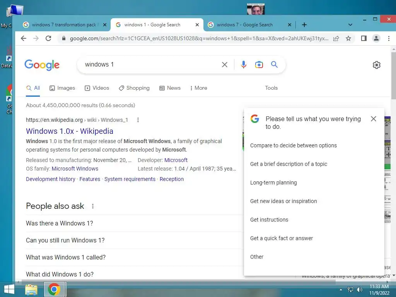
Task: Expand 'Was there a Windows 1?' question
Action: tap(134, 223)
